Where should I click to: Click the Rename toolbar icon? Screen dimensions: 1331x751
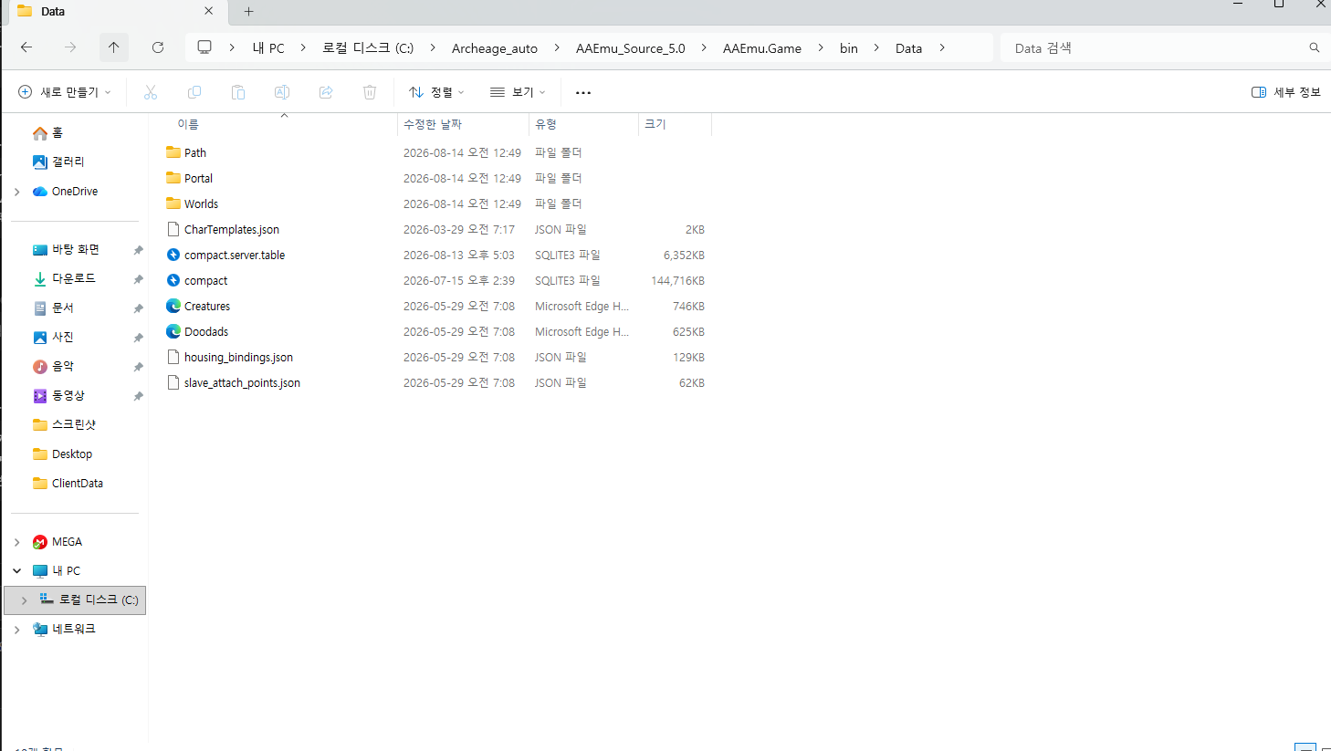tap(282, 92)
